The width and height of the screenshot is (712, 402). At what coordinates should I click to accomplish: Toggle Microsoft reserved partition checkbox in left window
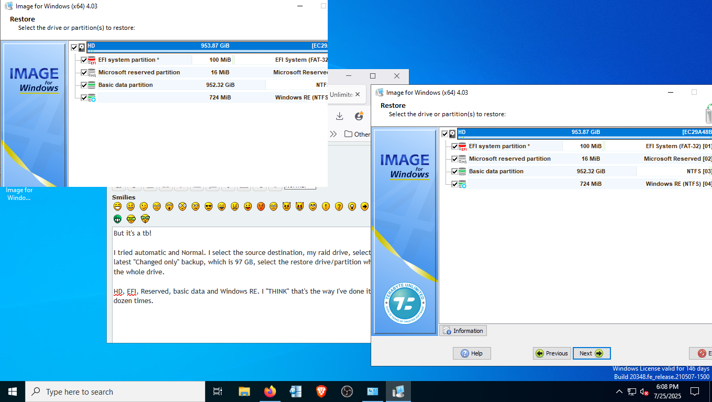coord(84,73)
